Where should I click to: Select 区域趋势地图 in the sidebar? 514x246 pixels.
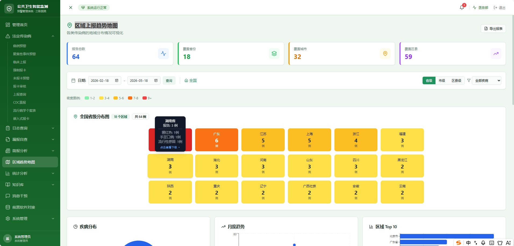tap(30, 162)
